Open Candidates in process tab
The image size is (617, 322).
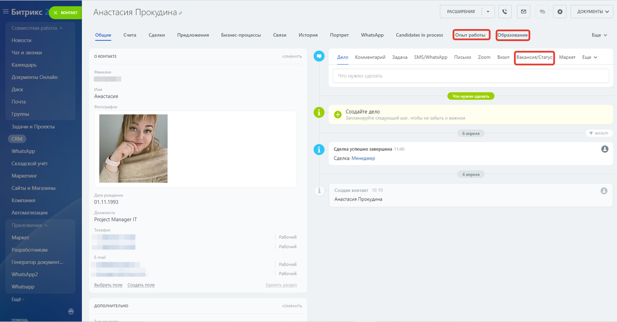[419, 35]
